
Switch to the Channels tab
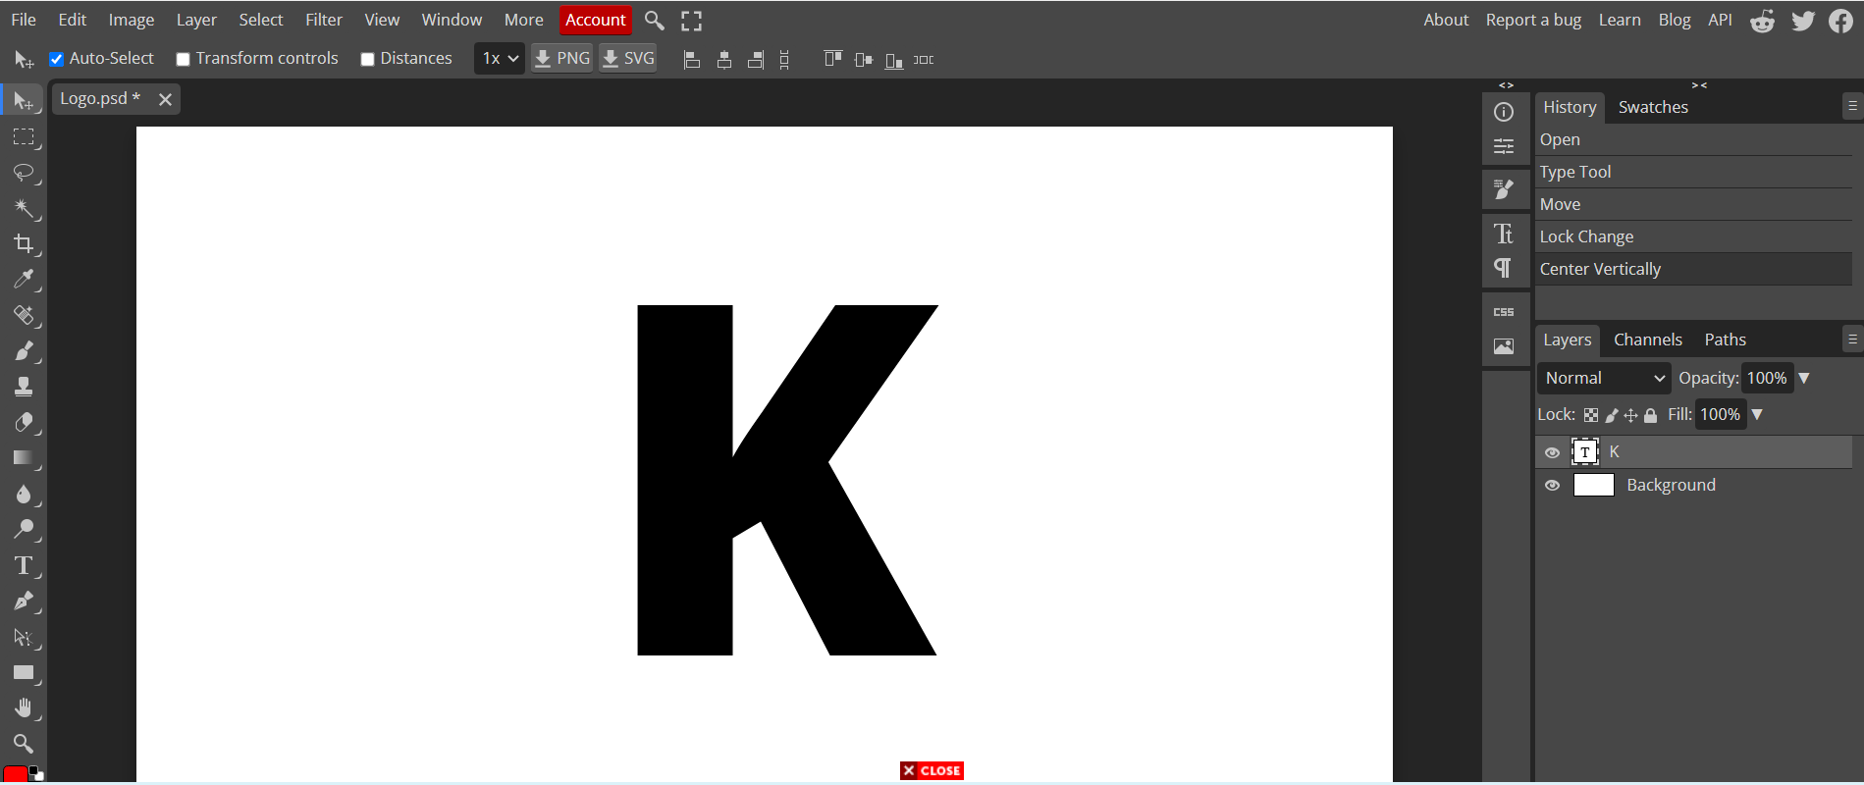click(1648, 340)
